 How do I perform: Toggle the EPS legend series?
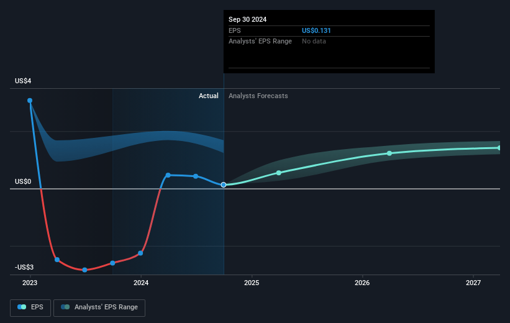click(x=30, y=307)
